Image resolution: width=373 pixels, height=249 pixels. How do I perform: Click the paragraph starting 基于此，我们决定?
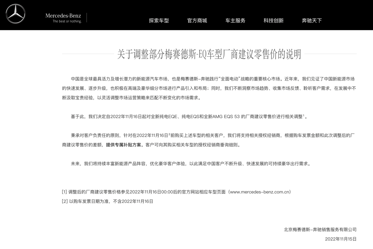[x=189, y=117]
